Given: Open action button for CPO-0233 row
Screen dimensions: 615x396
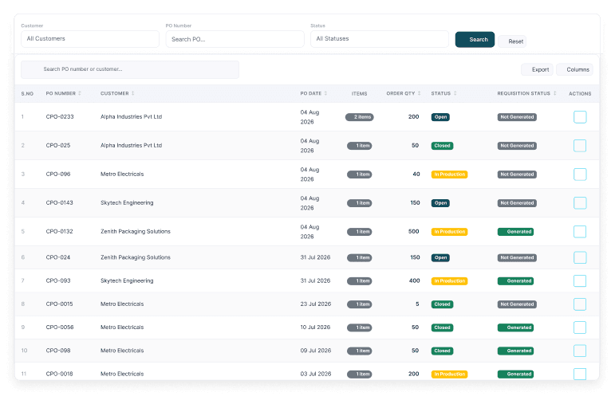Looking at the screenshot, I should tap(580, 116).
